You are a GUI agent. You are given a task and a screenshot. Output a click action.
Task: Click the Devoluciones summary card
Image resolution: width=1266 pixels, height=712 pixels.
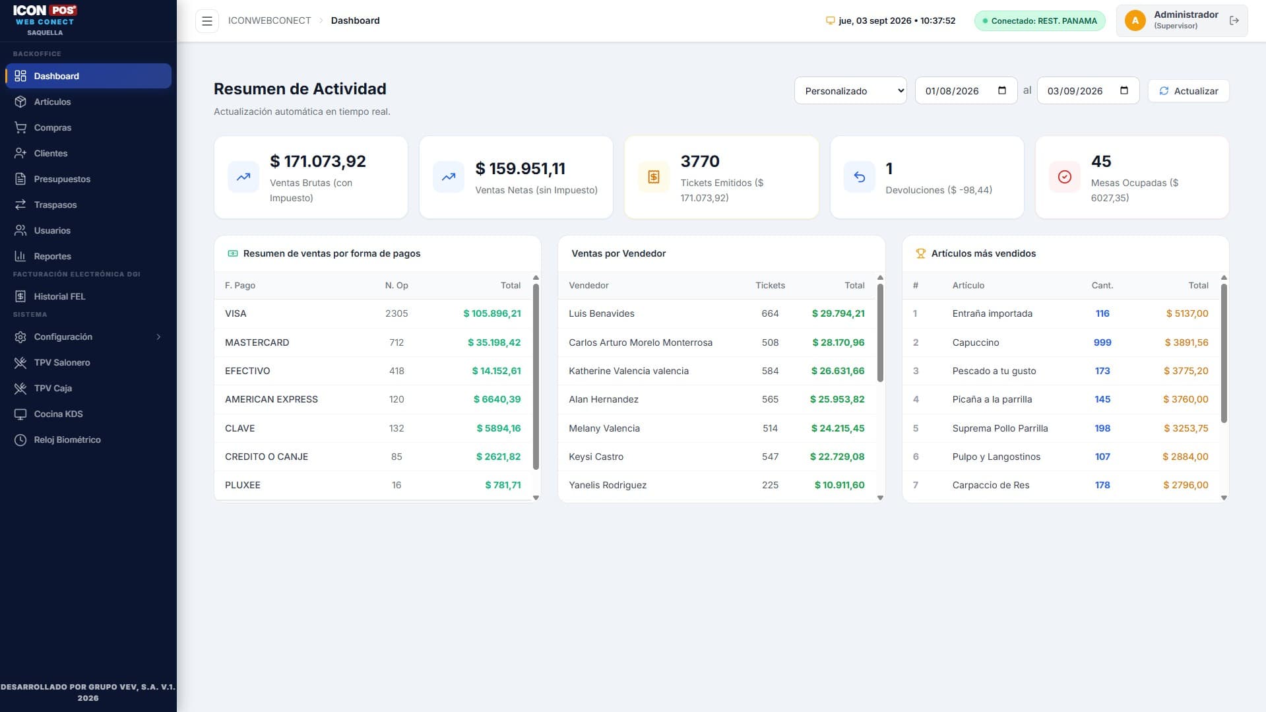pyautogui.click(x=926, y=177)
